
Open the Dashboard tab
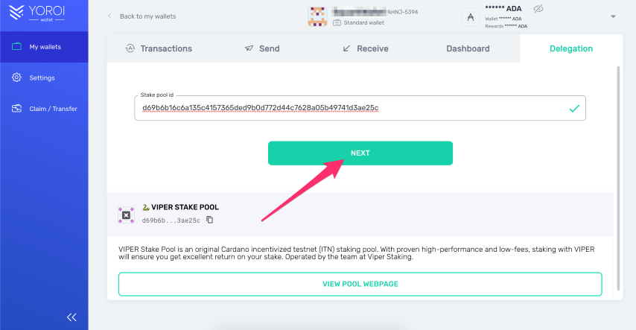pyautogui.click(x=468, y=48)
